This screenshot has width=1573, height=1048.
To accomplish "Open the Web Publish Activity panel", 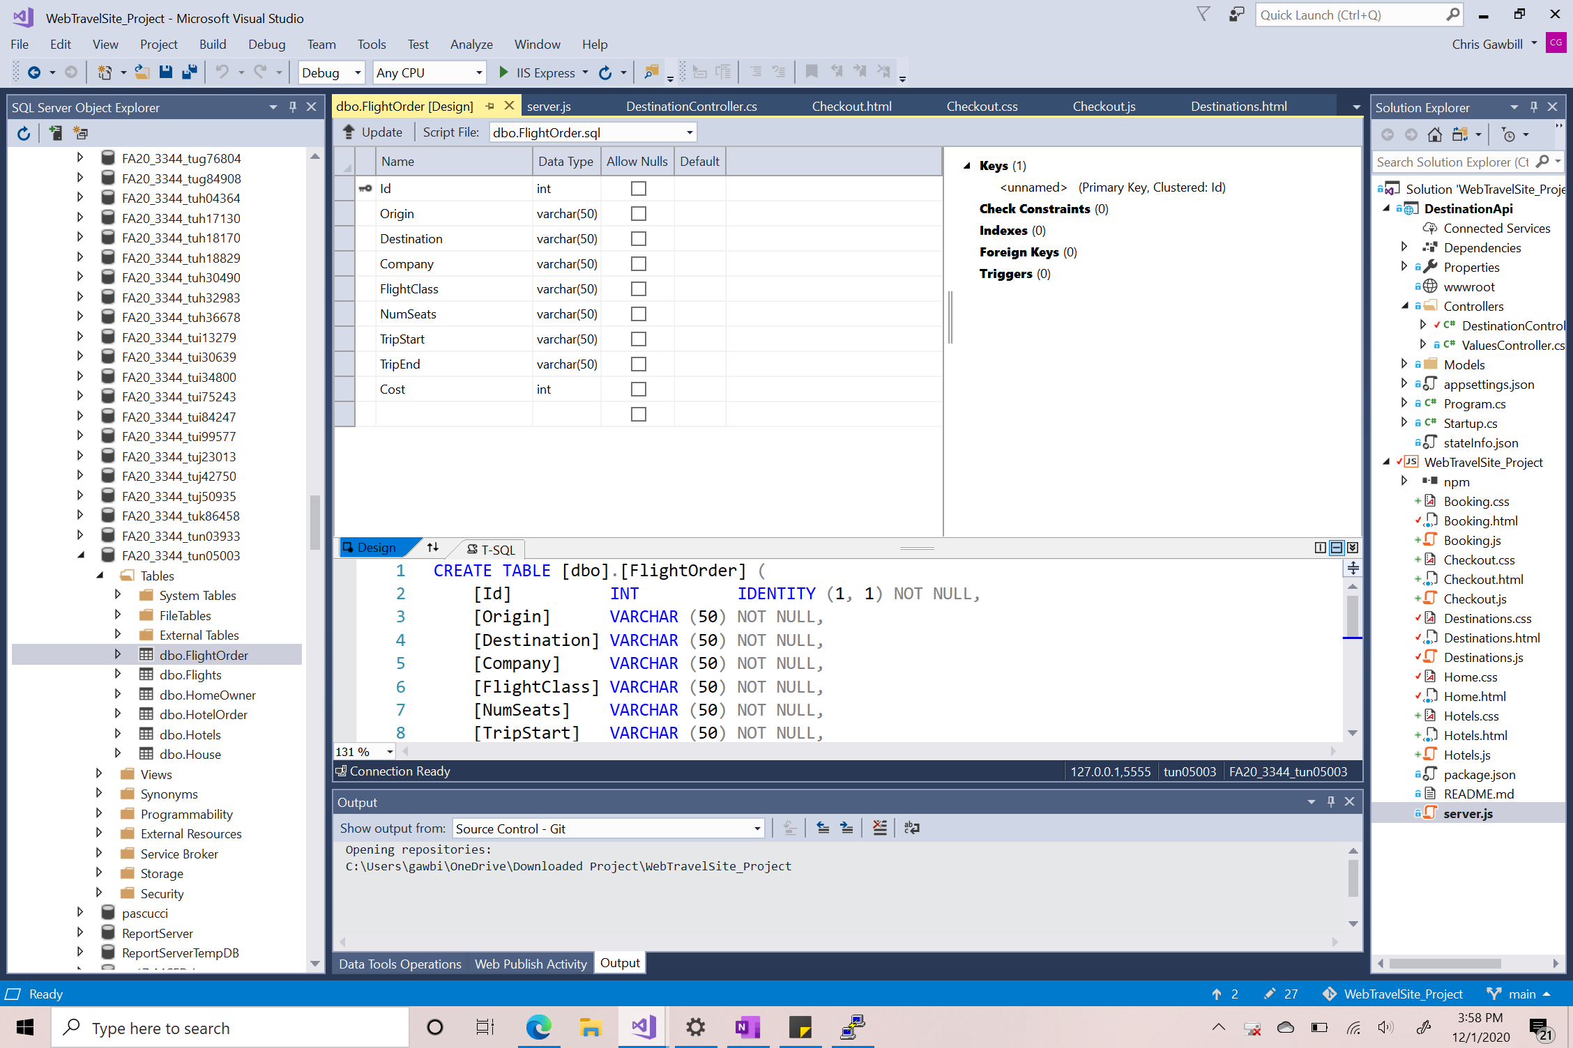I will pos(531,964).
